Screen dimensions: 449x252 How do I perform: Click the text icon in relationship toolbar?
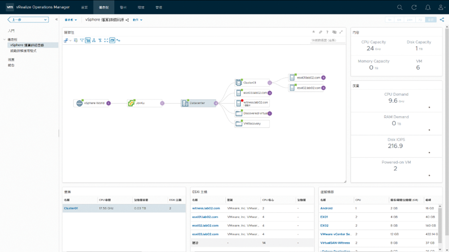pos(100,40)
